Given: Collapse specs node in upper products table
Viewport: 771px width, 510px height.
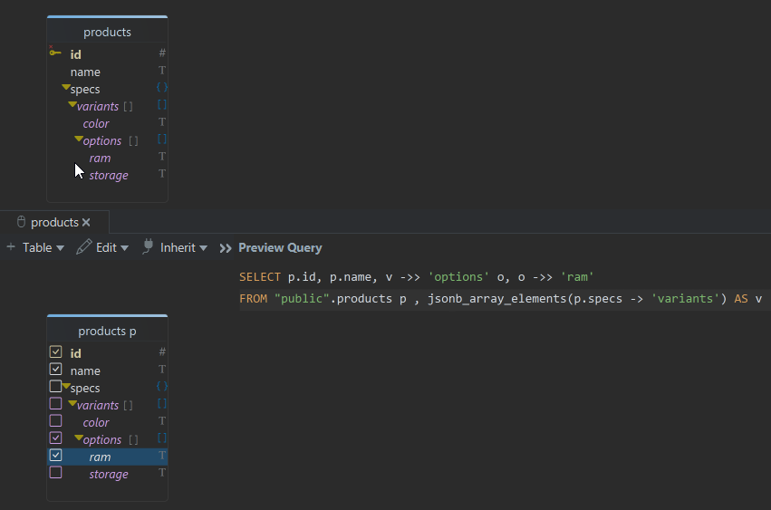Looking at the screenshot, I should coord(66,88).
